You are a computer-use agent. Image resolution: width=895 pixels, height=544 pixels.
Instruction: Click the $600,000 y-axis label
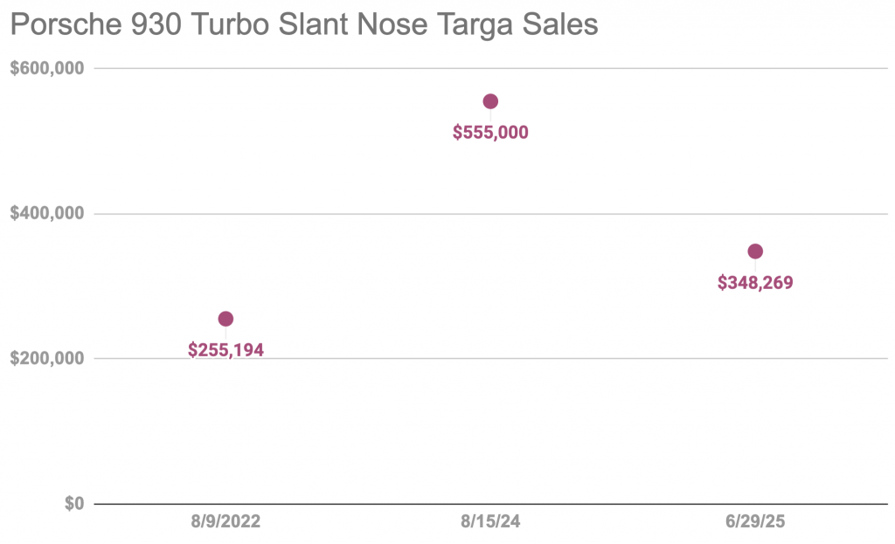tap(46, 68)
